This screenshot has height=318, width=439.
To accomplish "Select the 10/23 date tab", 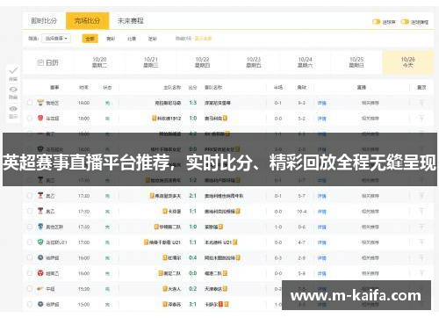I will [254, 62].
